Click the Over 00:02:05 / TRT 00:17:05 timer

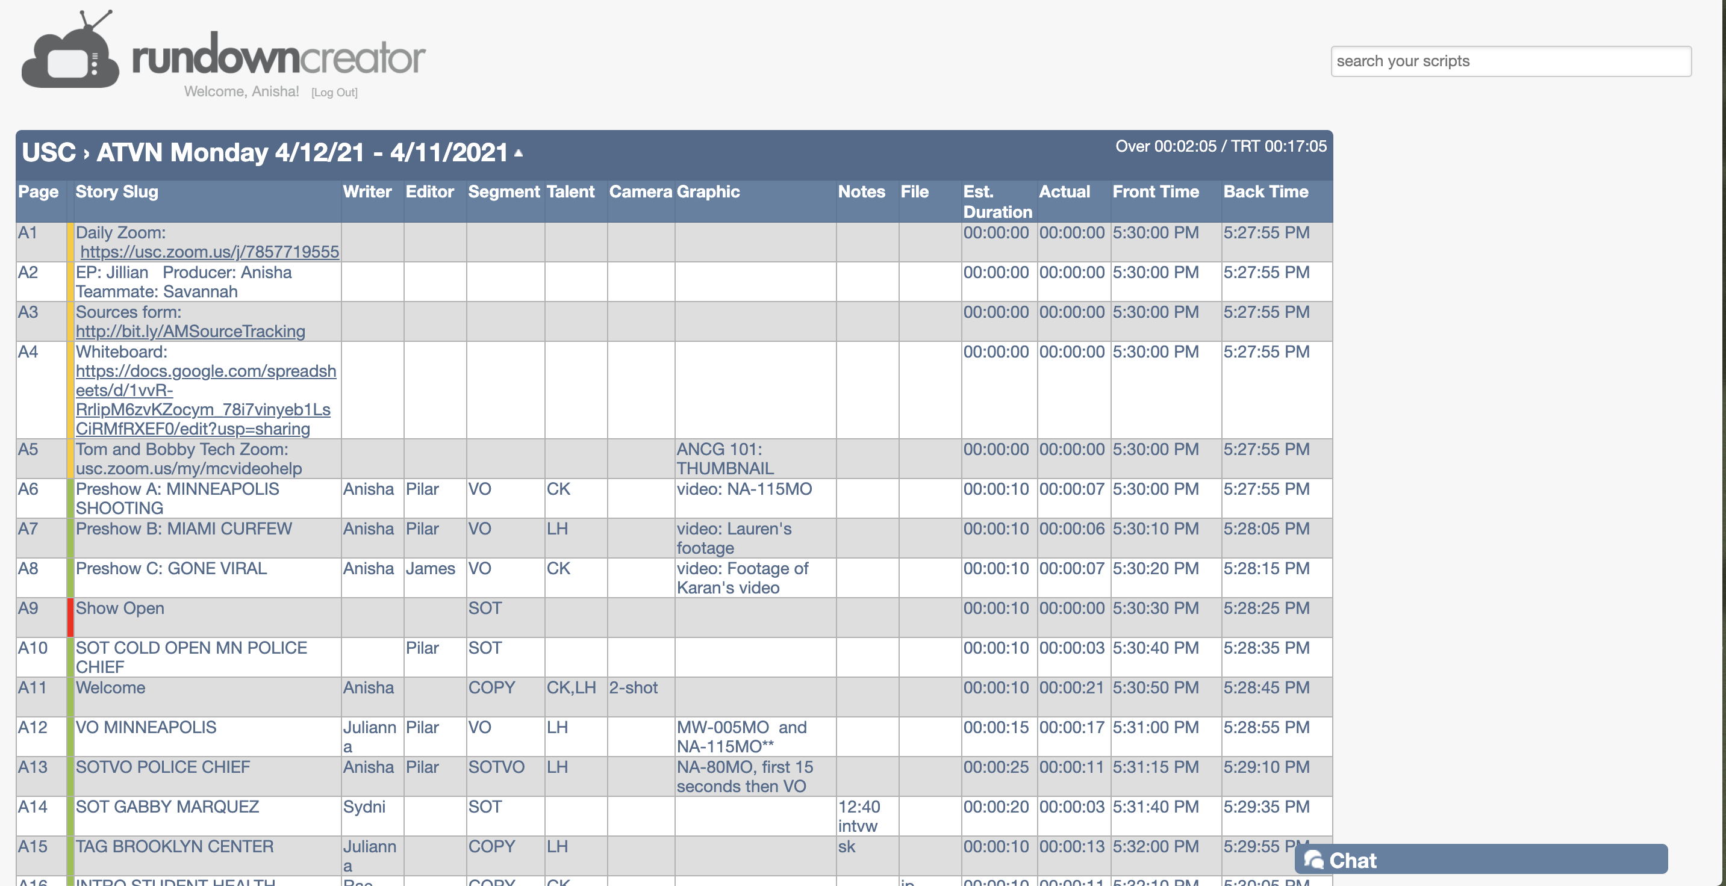(x=1221, y=146)
